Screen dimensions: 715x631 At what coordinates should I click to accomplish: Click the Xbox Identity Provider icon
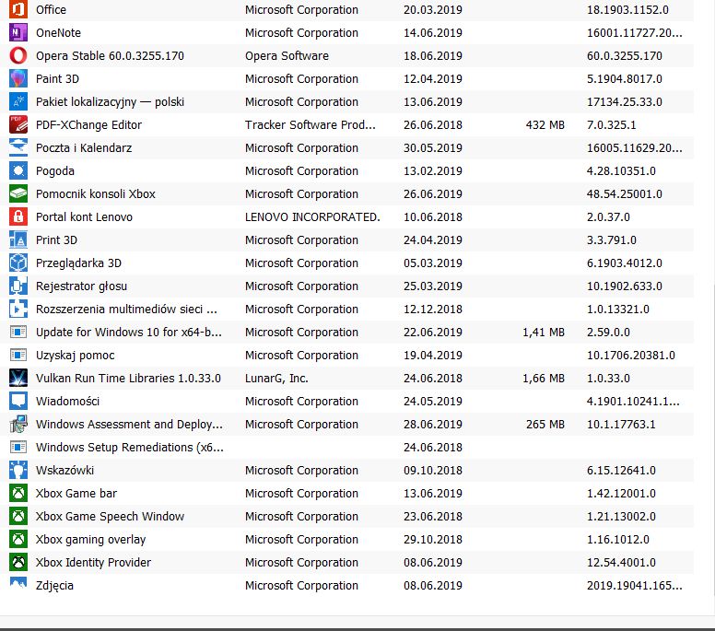click(x=18, y=562)
